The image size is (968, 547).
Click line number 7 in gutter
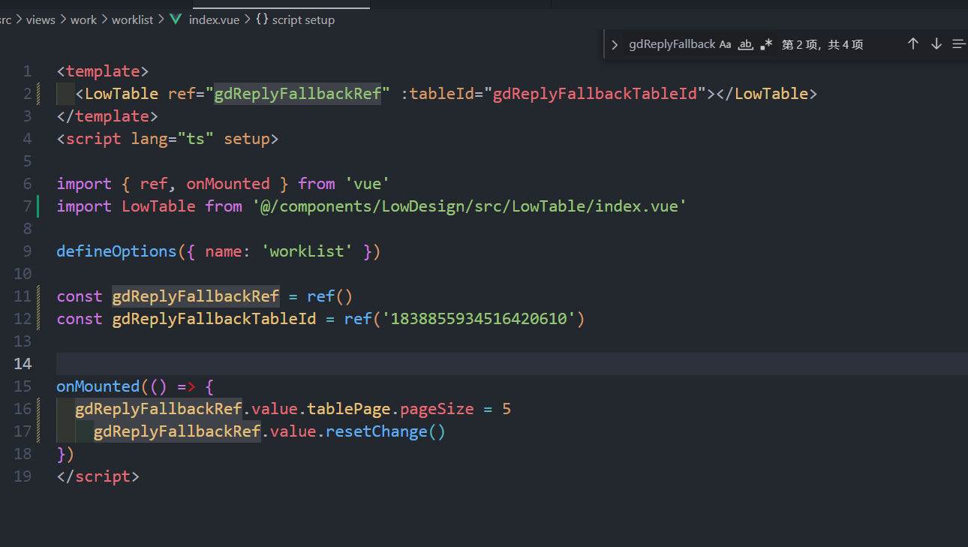point(27,206)
